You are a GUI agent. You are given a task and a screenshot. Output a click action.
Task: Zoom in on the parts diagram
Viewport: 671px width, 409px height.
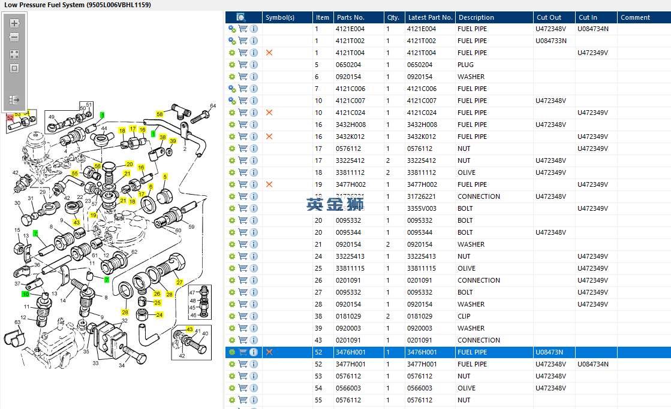coord(14,23)
